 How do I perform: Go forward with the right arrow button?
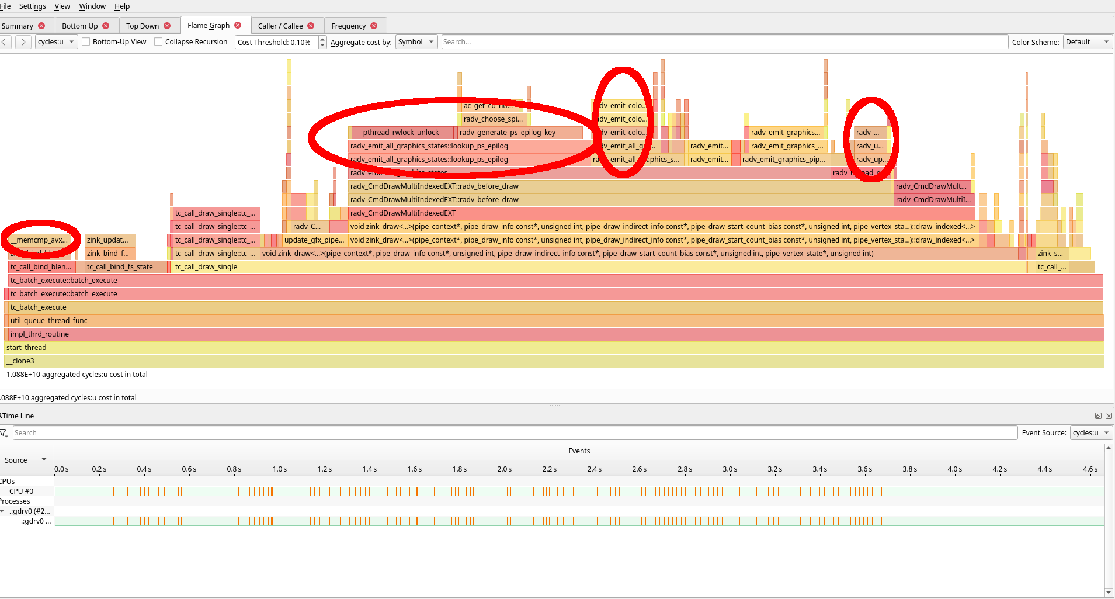23,42
